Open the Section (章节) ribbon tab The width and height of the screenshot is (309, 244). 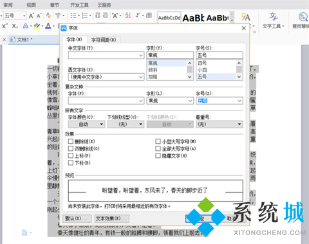tap(54, 5)
